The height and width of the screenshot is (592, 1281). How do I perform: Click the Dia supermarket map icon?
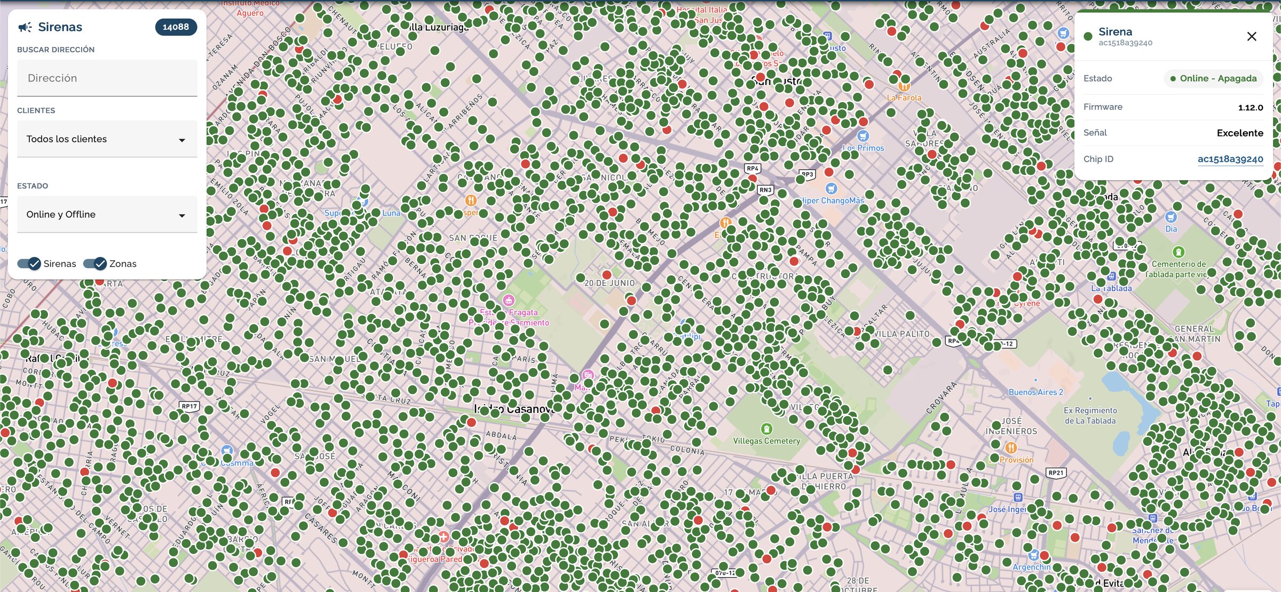(1171, 217)
